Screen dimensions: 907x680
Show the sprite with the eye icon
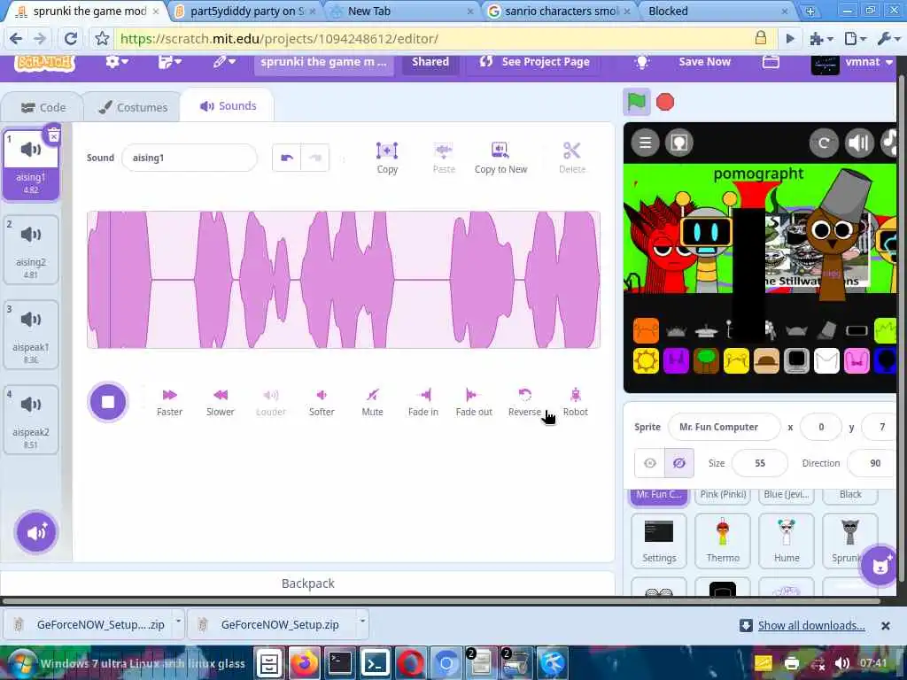point(649,463)
